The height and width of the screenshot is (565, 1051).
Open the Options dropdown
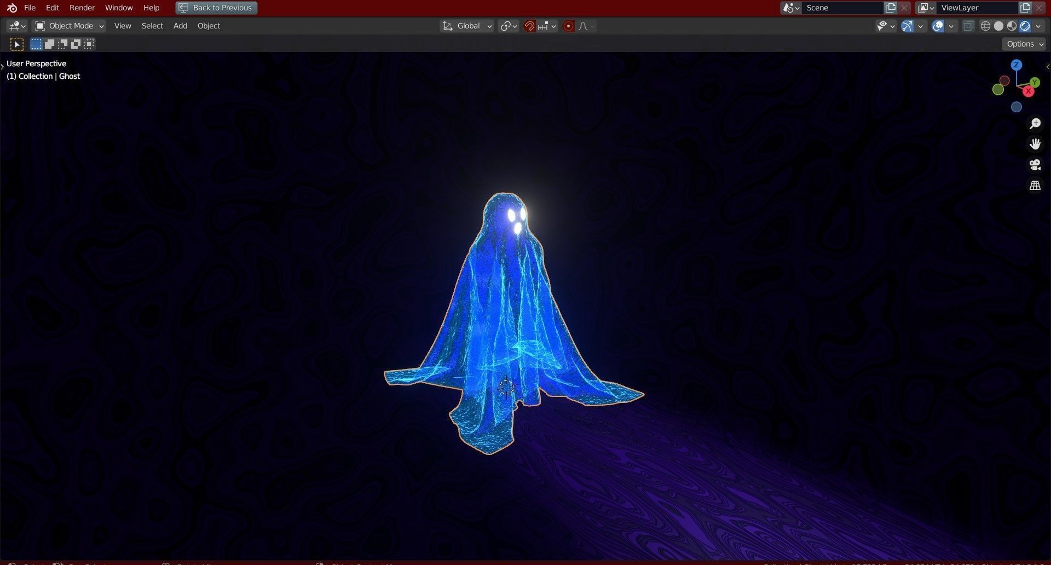pos(1024,44)
